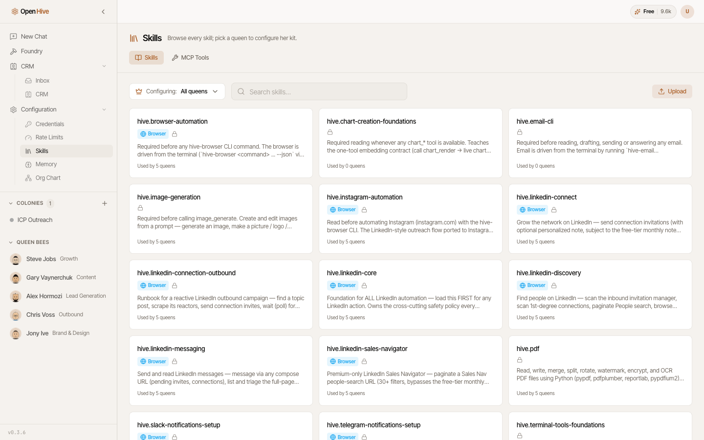Open the user avatar menu

[687, 12]
